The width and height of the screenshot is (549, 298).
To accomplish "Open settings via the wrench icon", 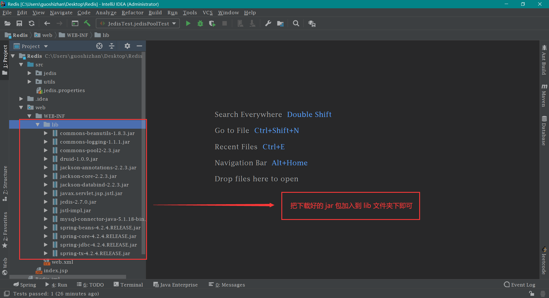I will click(268, 23).
